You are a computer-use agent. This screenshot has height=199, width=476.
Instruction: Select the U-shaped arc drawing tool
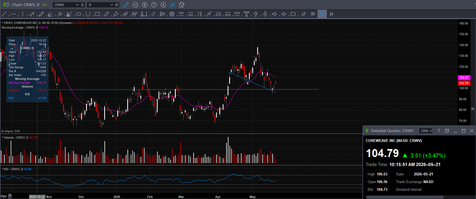(x=88, y=14)
